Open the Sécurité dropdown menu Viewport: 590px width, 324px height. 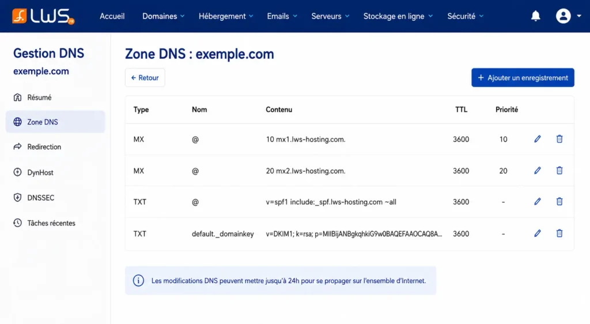[x=465, y=16]
